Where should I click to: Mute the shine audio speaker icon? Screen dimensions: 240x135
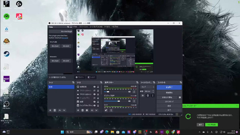coord(129,92)
